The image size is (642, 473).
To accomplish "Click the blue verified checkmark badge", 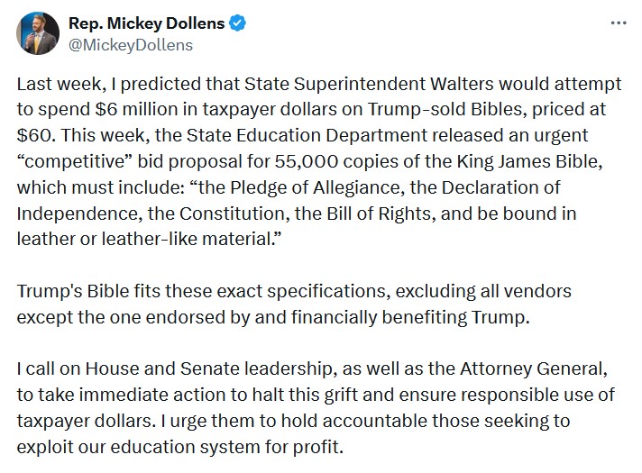I will click(x=237, y=23).
